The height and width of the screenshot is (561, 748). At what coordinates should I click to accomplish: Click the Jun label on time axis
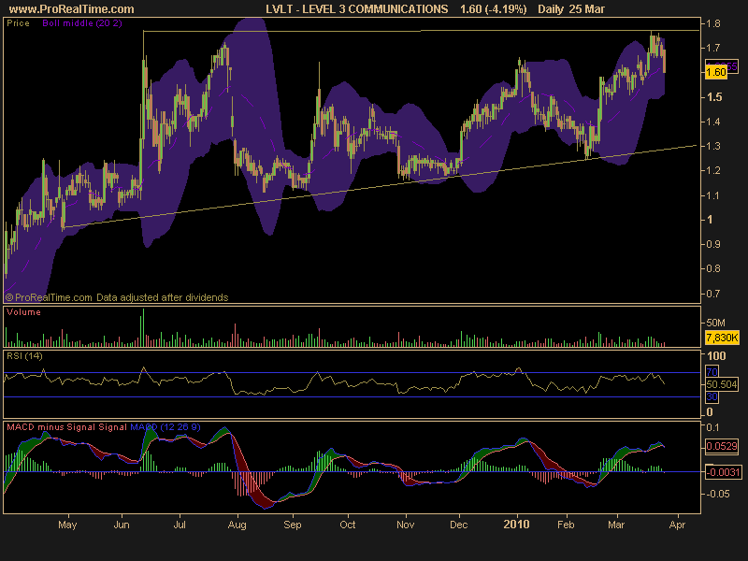122,525
